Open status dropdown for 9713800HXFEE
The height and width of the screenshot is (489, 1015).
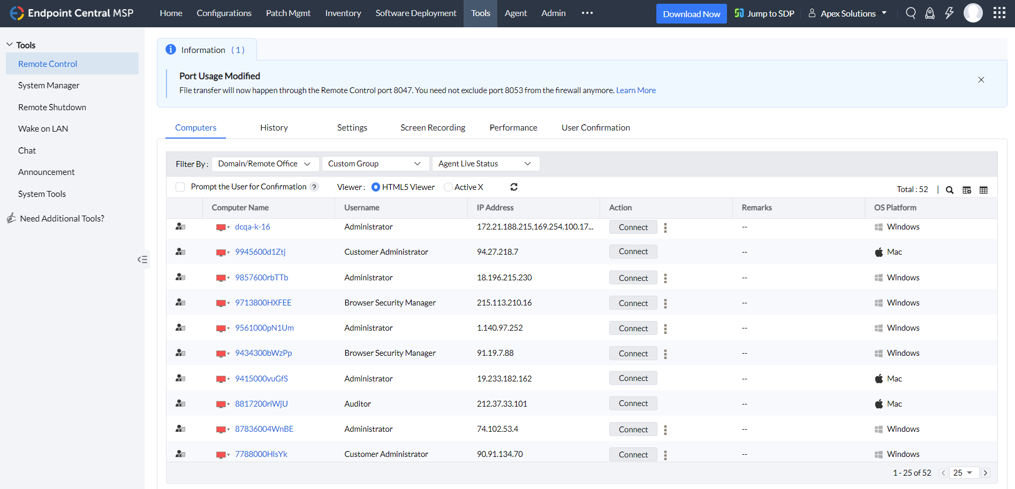229,303
